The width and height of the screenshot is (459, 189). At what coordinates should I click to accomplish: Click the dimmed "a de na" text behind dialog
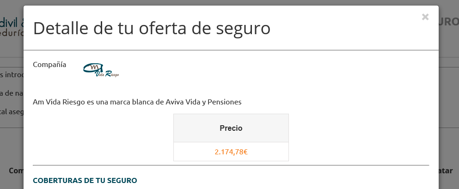click(12, 93)
